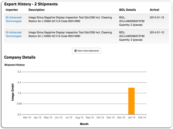Click the Sep 13 month label
Image resolution: width=173 pixels, height=129 pixels.
pyautogui.click(x=90, y=118)
